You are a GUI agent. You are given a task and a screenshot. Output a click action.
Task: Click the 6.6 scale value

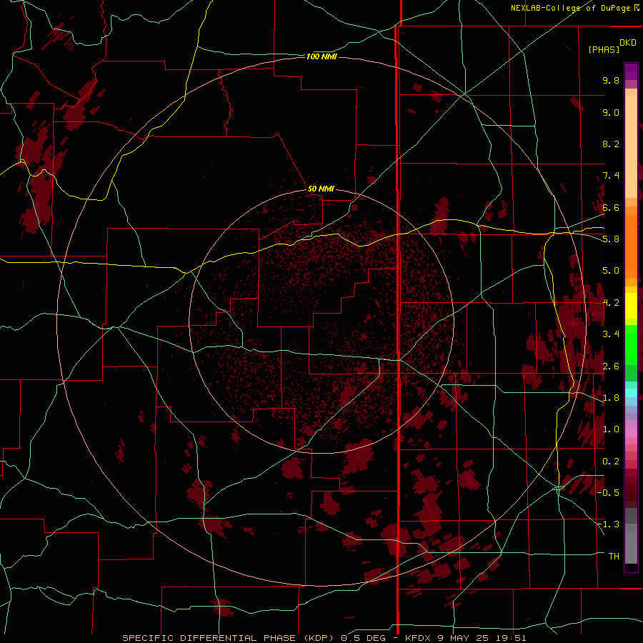click(x=611, y=207)
